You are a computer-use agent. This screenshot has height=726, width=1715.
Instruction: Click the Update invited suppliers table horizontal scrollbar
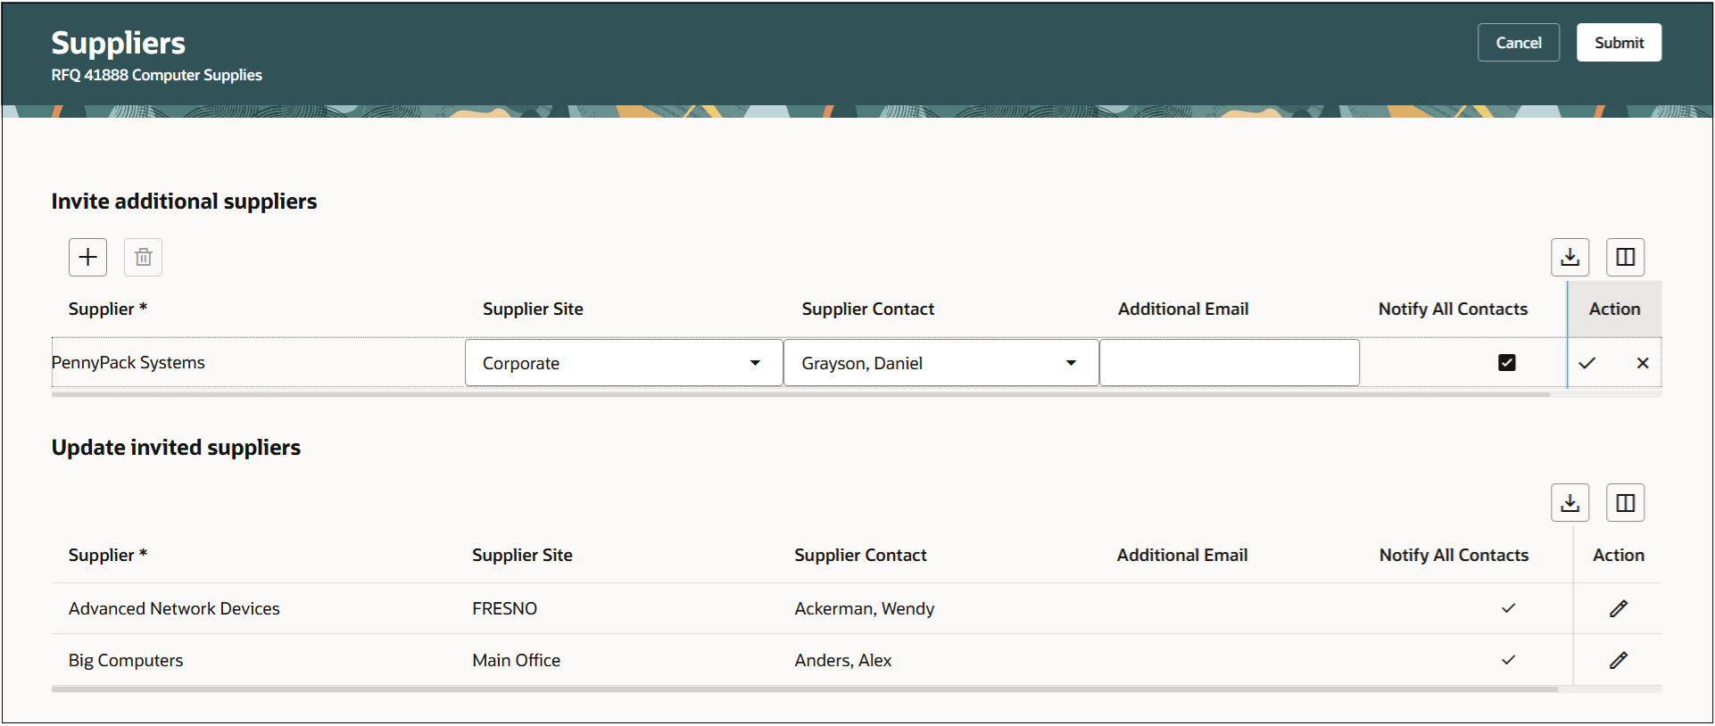[805, 689]
